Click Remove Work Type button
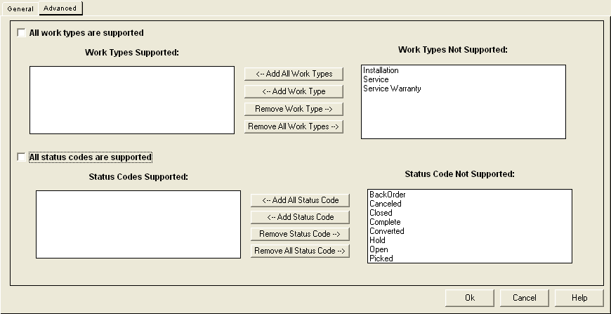 click(294, 109)
